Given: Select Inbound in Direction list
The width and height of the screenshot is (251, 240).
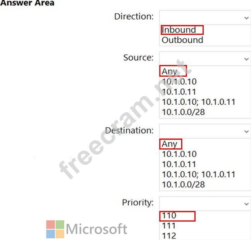Looking at the screenshot, I should pyautogui.click(x=179, y=30).
